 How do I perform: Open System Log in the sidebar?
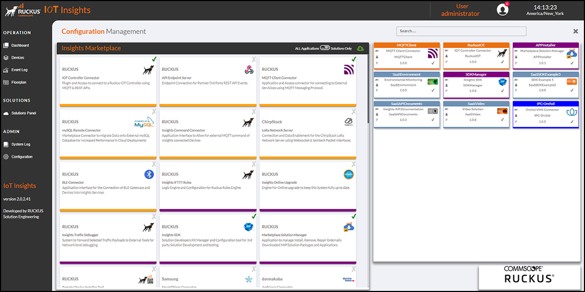pos(17,144)
